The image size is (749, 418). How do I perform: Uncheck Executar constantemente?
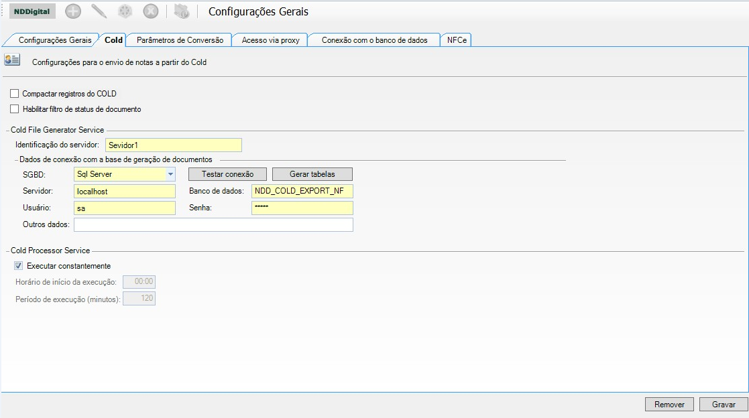click(19, 266)
